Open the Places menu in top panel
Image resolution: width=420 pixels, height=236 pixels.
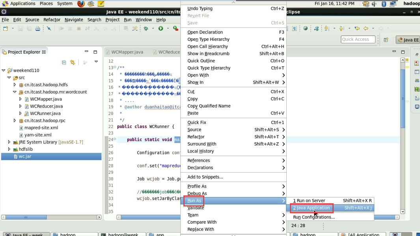tap(46, 4)
